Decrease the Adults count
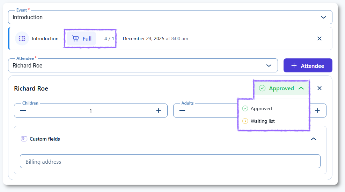Viewport: 345px width, 192px height. coord(182,111)
